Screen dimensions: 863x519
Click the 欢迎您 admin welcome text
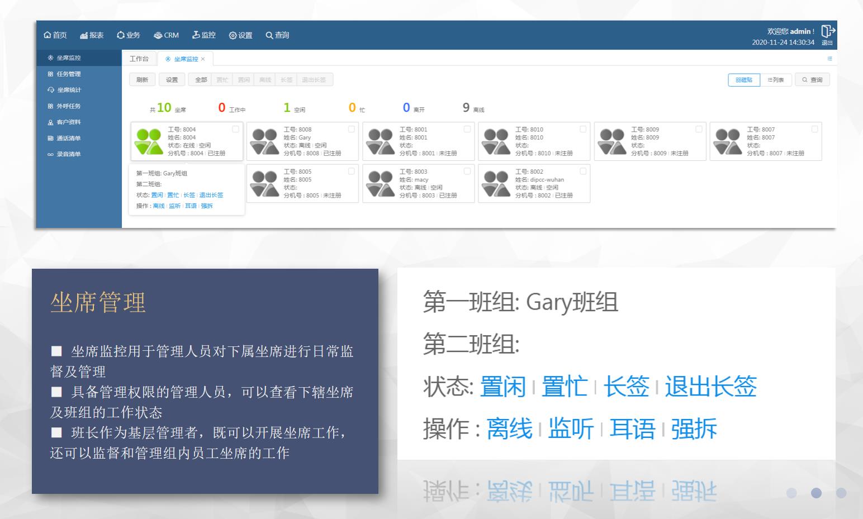(x=791, y=31)
